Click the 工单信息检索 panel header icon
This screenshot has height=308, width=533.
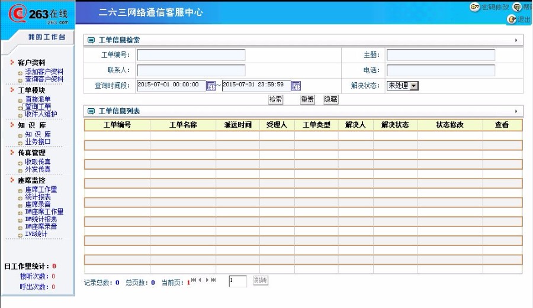(x=91, y=40)
